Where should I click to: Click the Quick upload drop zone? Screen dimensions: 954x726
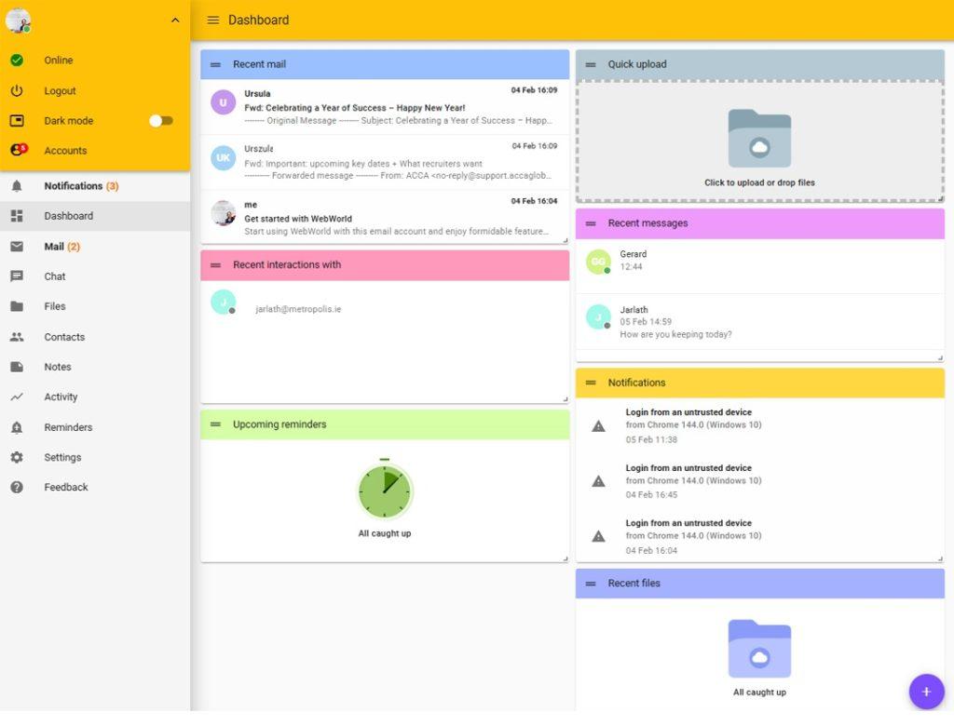759,141
